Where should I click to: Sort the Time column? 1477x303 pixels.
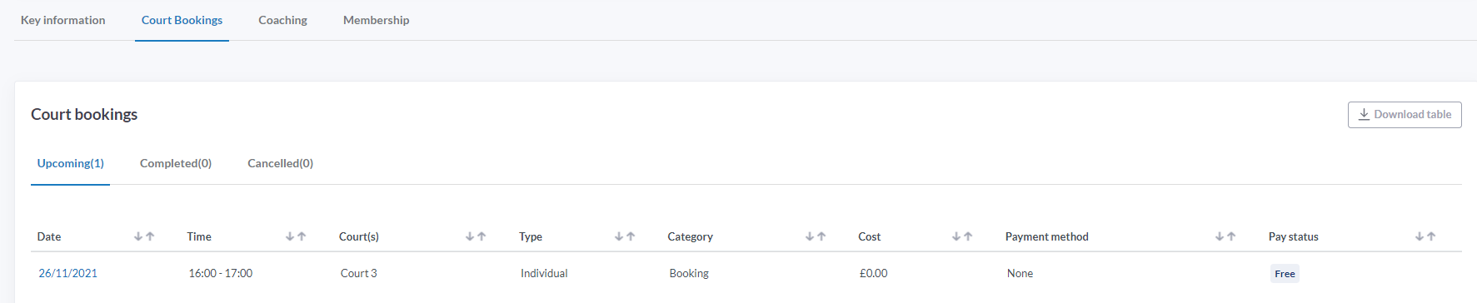[296, 236]
